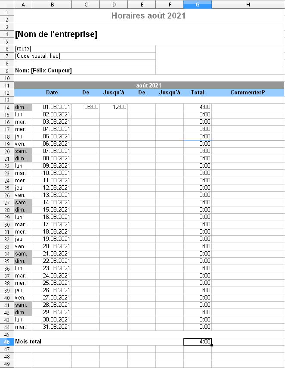This screenshot has width=285, height=368.
Task: Click the '0:00' total for 30.08.2021
Action: tap(198, 320)
